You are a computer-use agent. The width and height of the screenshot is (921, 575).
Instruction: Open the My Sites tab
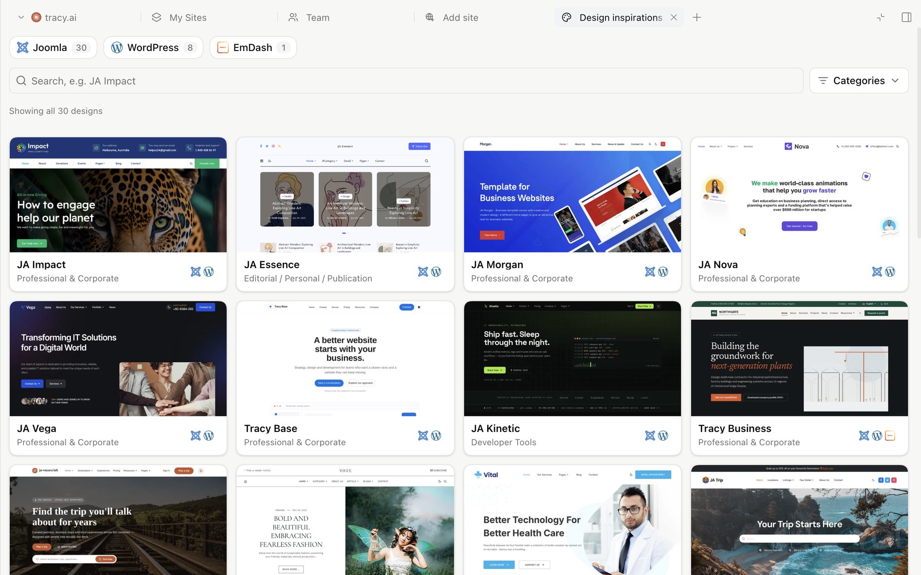[x=179, y=17]
